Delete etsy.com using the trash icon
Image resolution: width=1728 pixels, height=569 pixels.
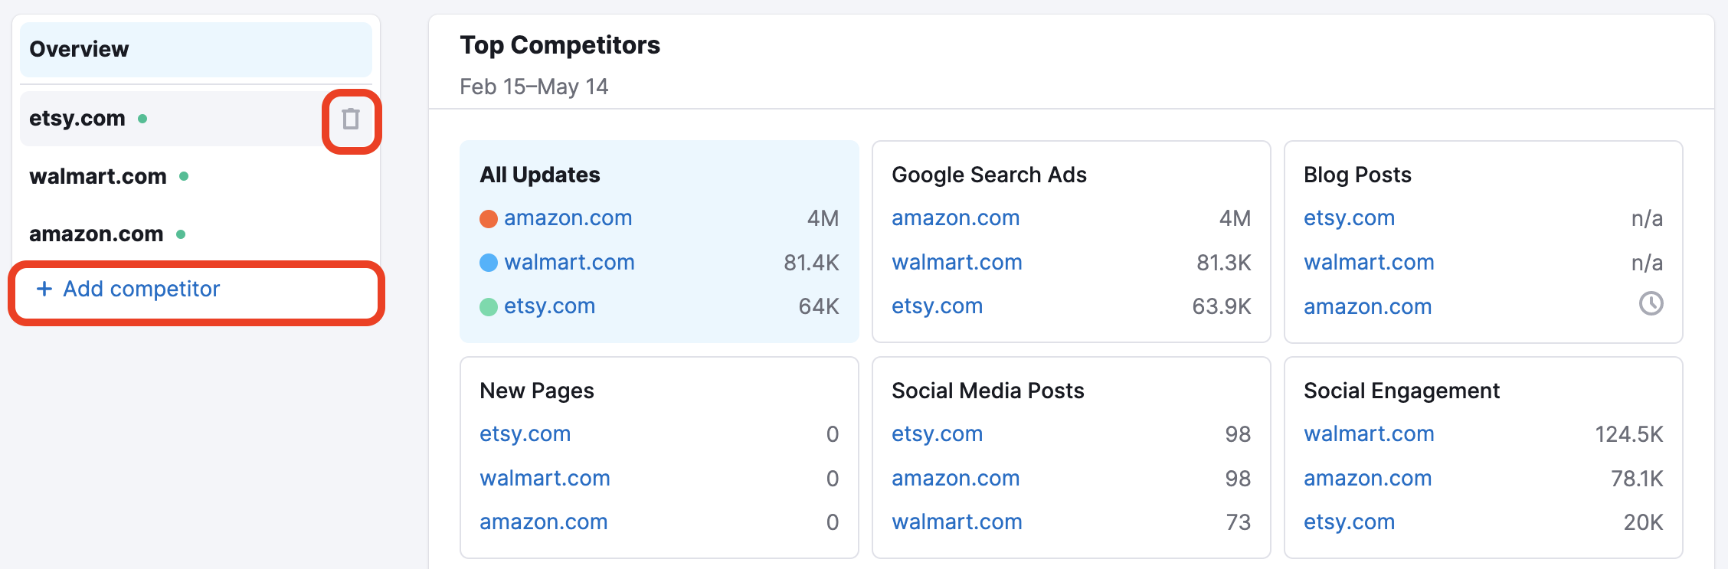349,119
